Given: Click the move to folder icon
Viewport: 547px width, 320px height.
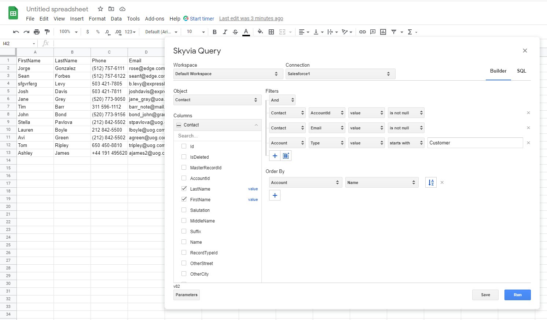Looking at the screenshot, I should (x=111, y=9).
